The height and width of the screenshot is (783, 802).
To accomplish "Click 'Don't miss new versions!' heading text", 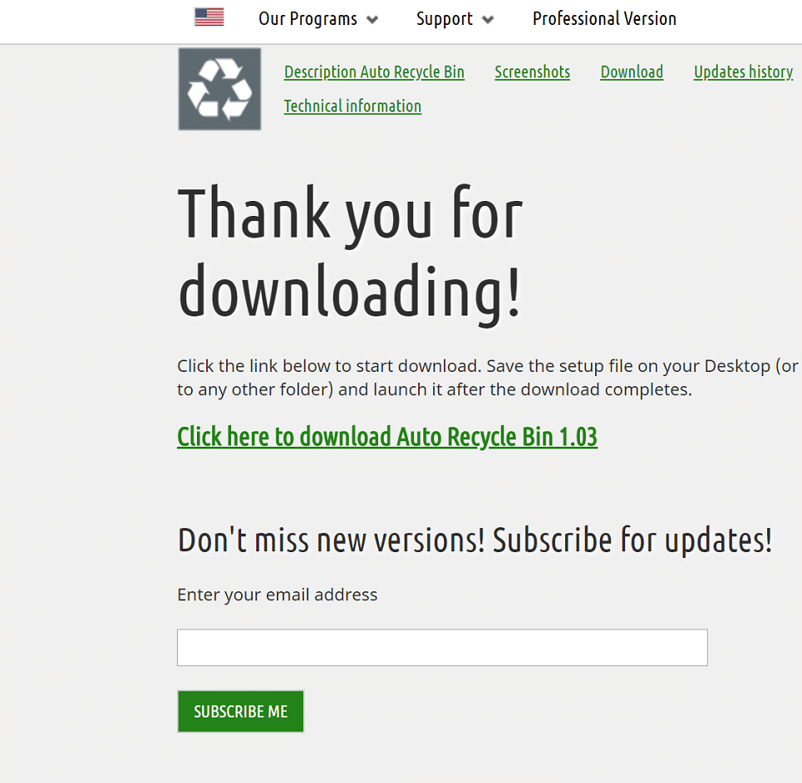I will 332,541.
